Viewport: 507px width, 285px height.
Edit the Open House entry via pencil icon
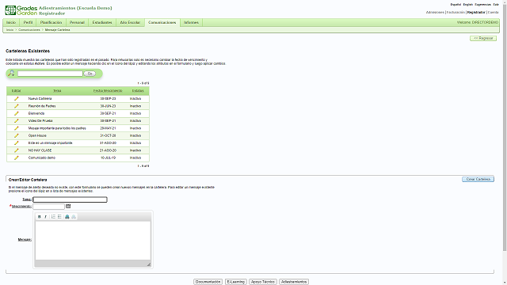click(16, 135)
